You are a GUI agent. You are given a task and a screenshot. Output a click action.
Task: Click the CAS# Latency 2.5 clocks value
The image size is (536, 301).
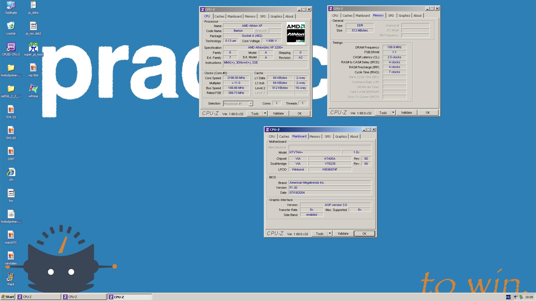pos(394,57)
